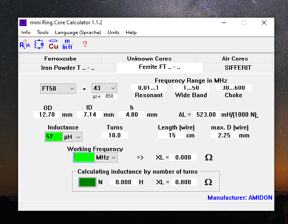Click the Working Frequency input field

[84, 157]
